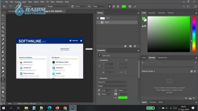Select the Crop tool

pos(3,32)
